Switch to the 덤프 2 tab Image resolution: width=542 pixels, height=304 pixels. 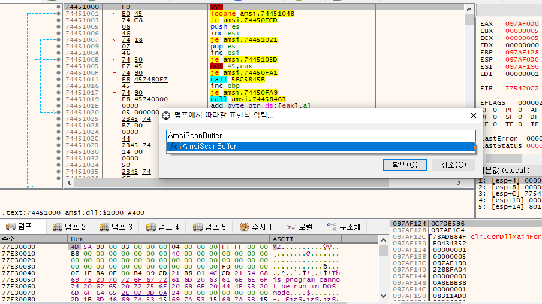click(69, 227)
